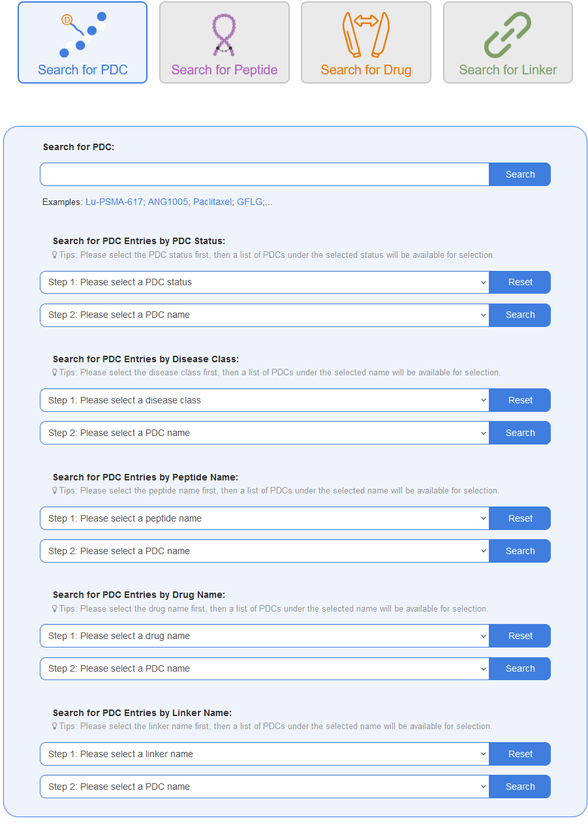The image size is (588, 827).
Task: Click the Paclitaxel example link
Action: click(x=212, y=202)
